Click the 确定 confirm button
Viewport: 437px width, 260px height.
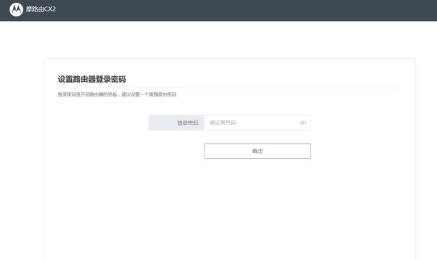click(258, 151)
